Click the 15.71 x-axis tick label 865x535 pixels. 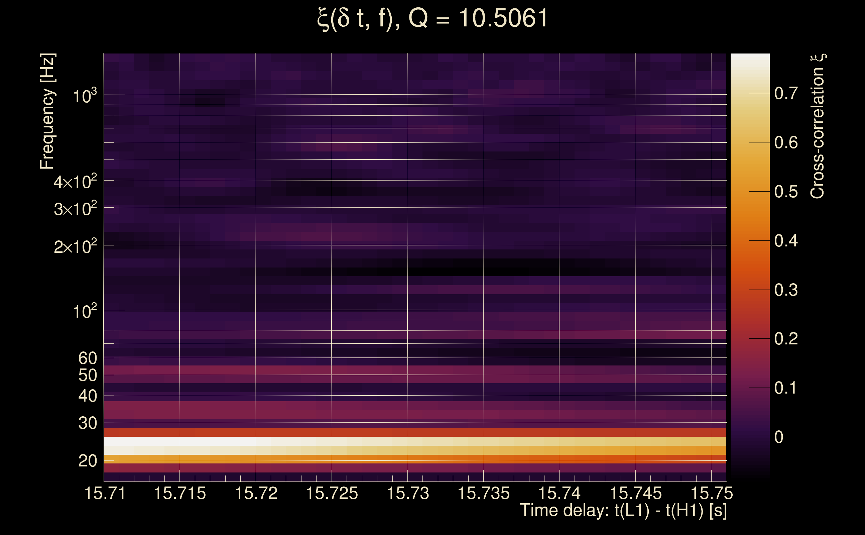[105, 493]
